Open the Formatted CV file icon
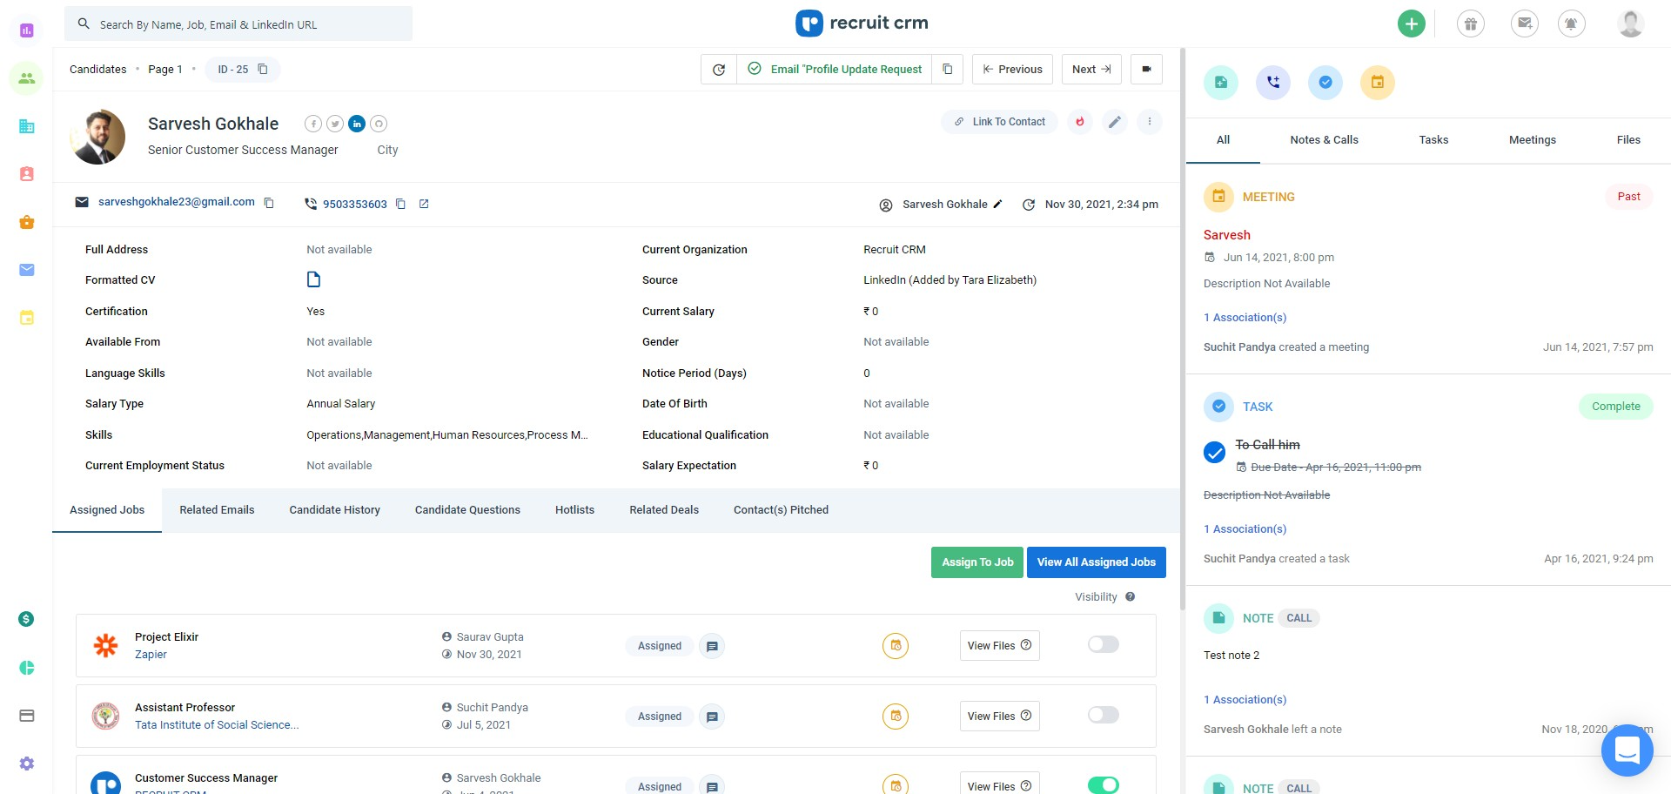 click(x=313, y=279)
